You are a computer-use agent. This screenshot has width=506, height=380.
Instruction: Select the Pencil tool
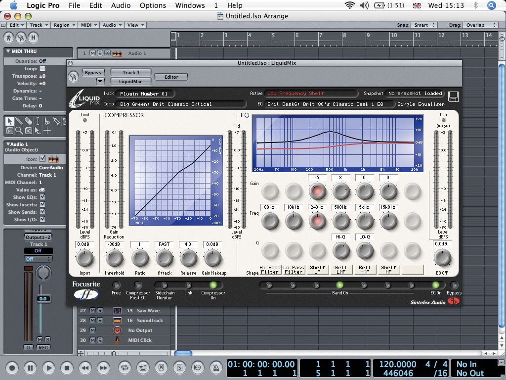[x=19, y=121]
